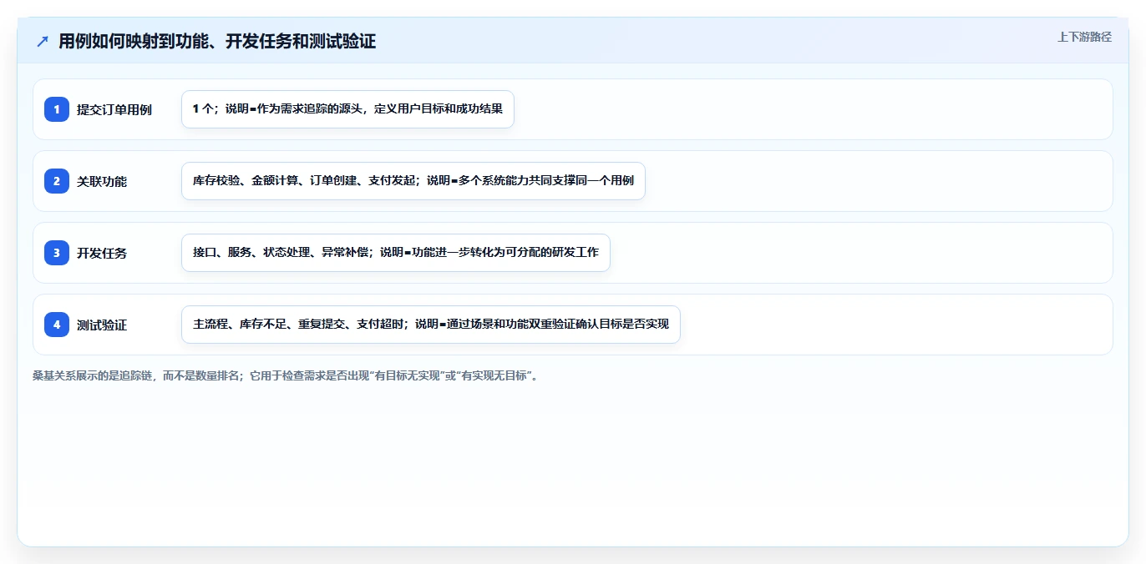Viewport: 1146px width, 564px height.
Task: Select the 关联功能 label
Action: coord(102,181)
